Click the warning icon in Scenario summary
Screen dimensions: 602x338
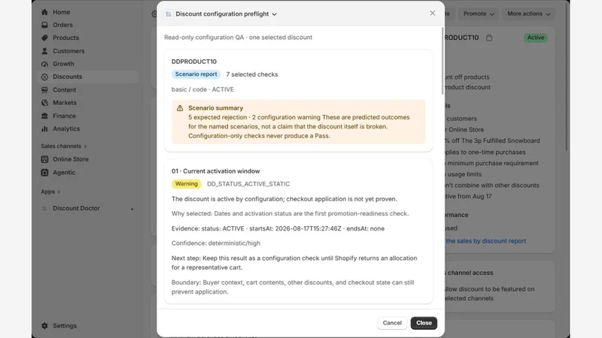(180, 108)
